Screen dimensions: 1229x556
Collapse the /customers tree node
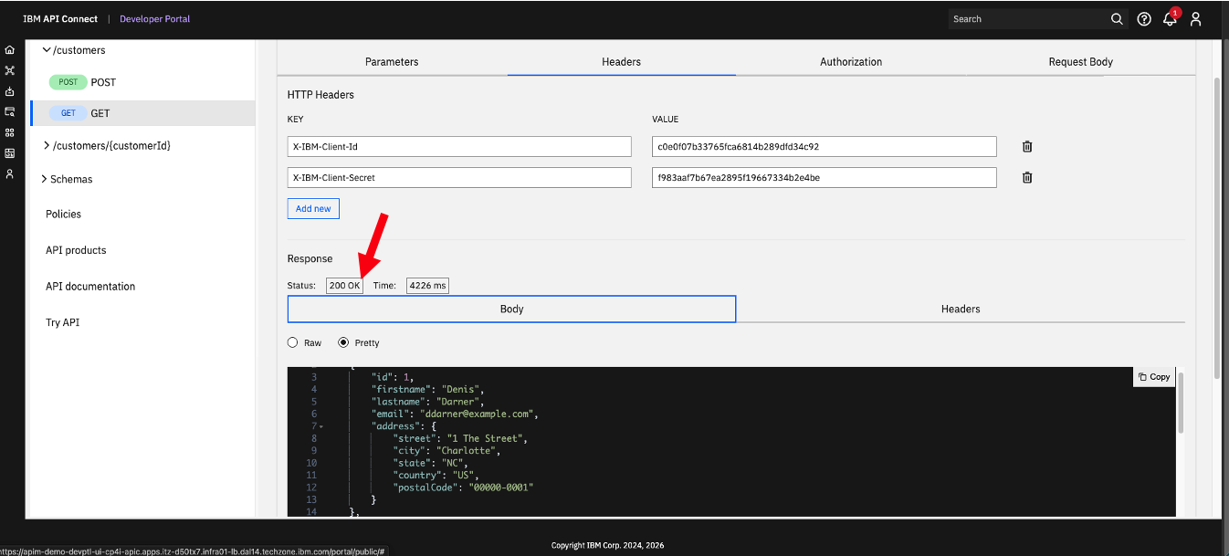[47, 50]
